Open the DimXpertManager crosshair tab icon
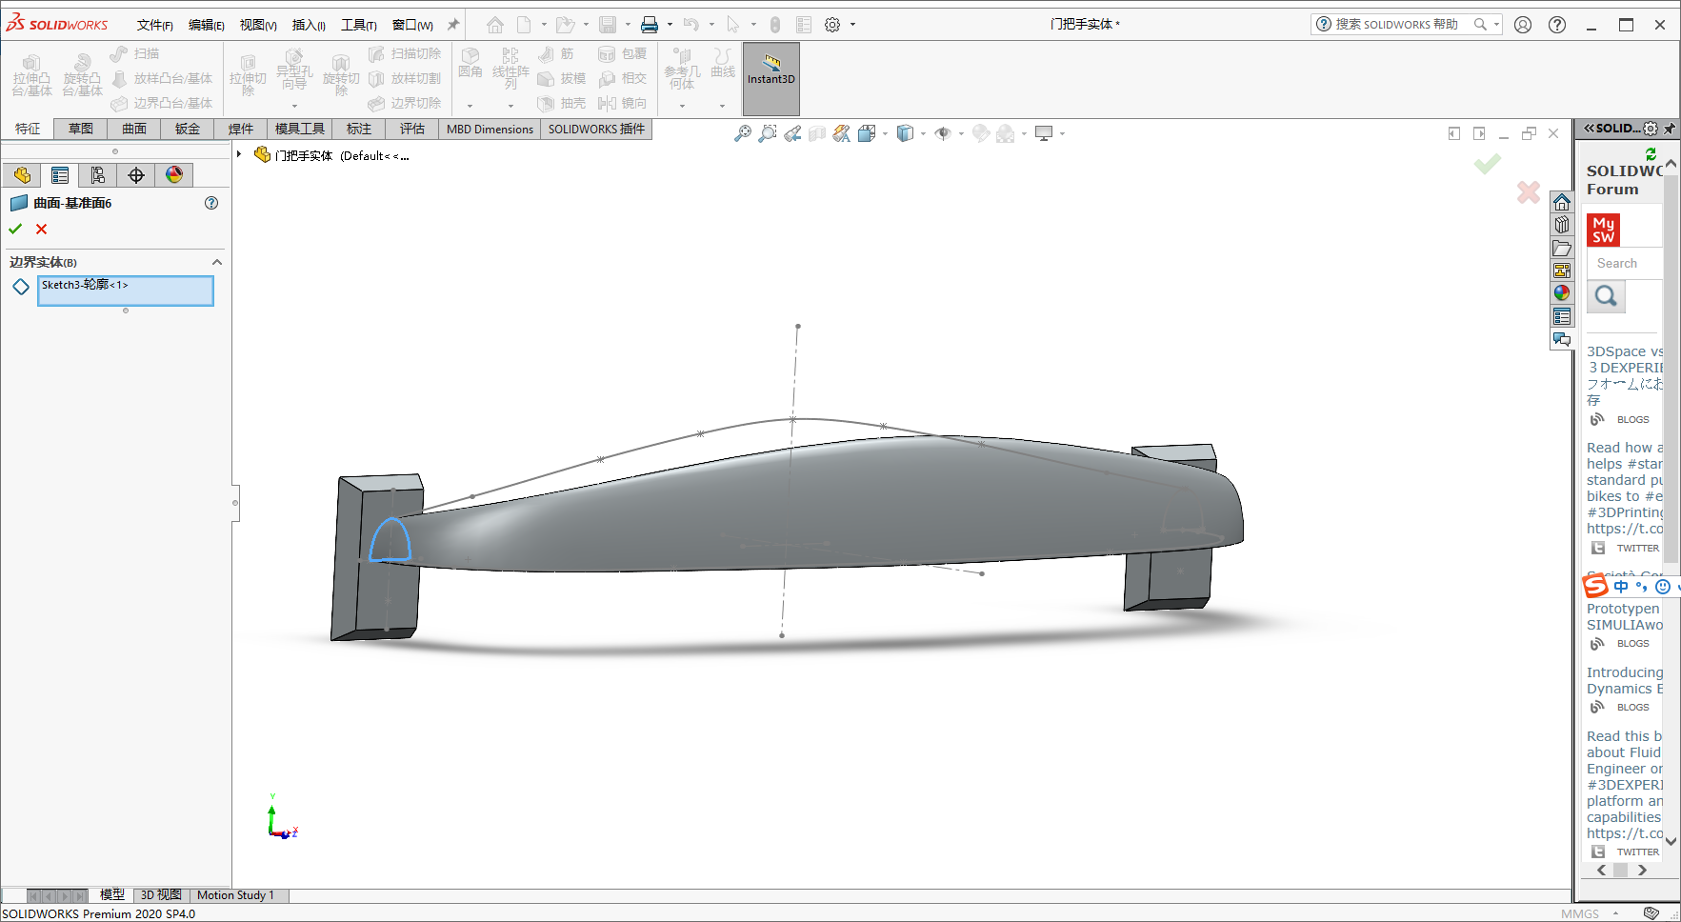 tap(136, 175)
